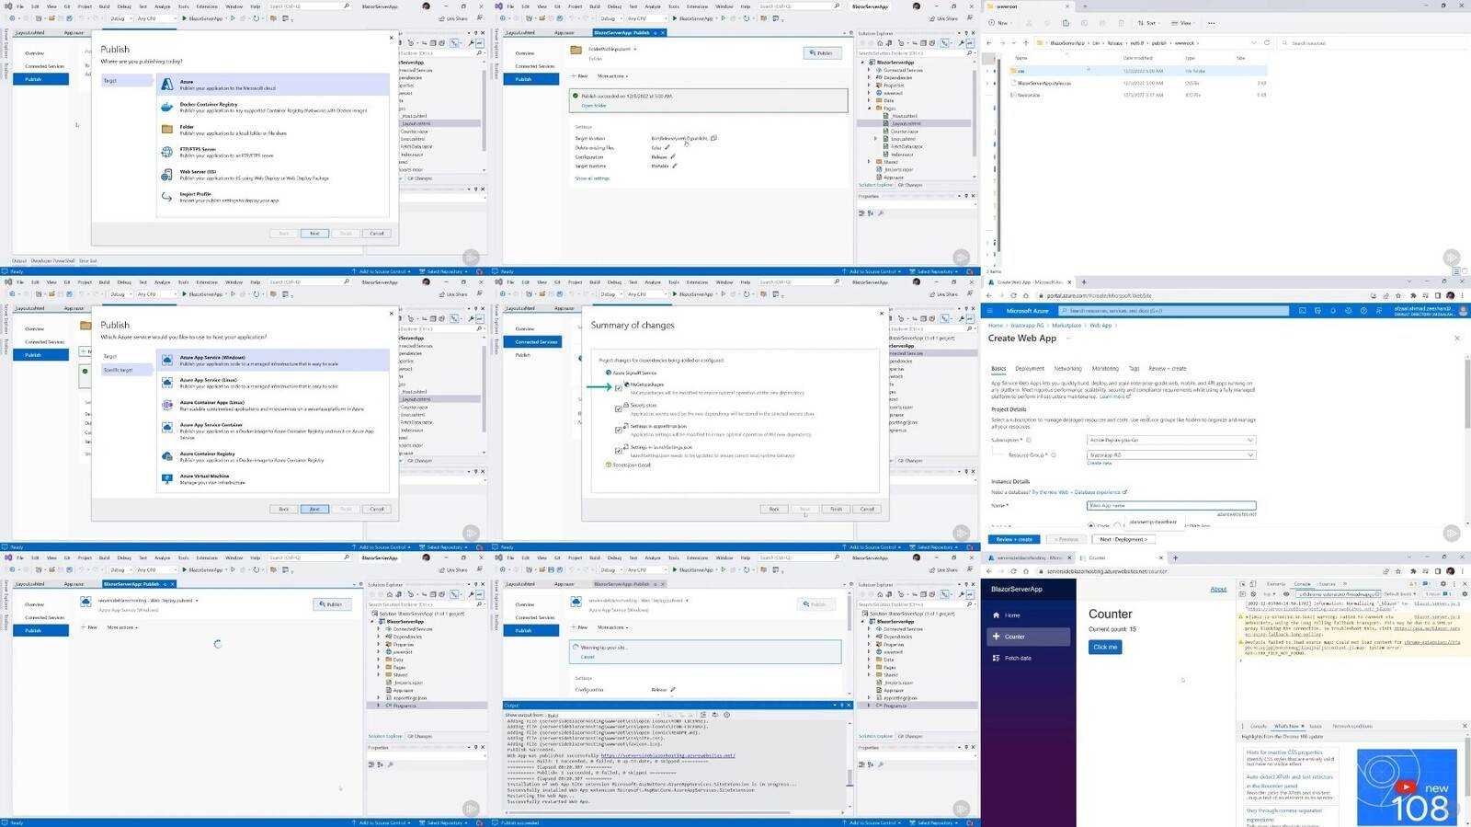Open the Console tab in DevTools

(x=1302, y=584)
